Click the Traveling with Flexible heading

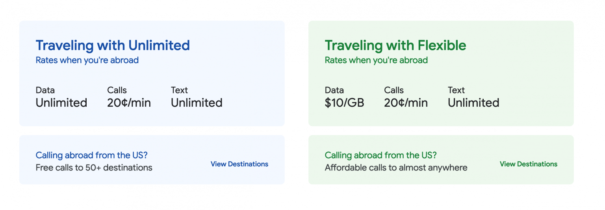(x=395, y=46)
